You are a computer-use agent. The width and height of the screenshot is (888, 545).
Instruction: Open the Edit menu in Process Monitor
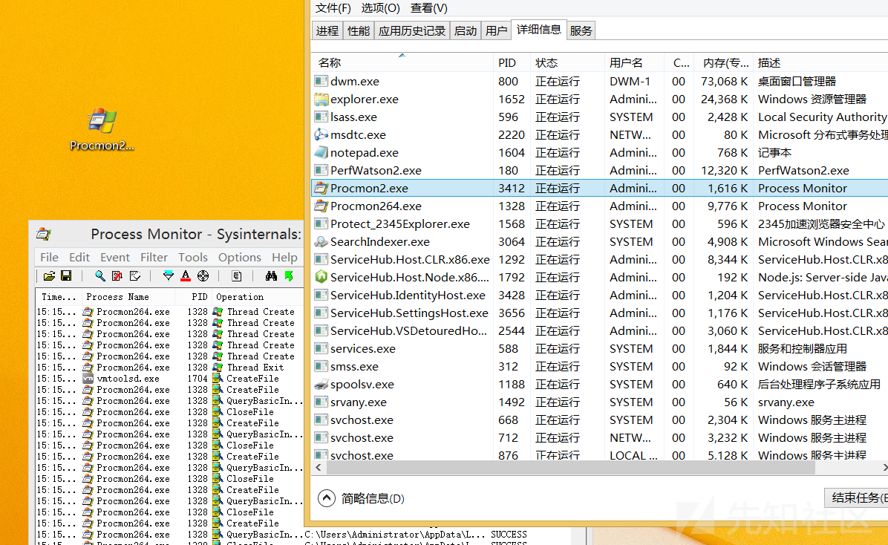[x=79, y=257]
